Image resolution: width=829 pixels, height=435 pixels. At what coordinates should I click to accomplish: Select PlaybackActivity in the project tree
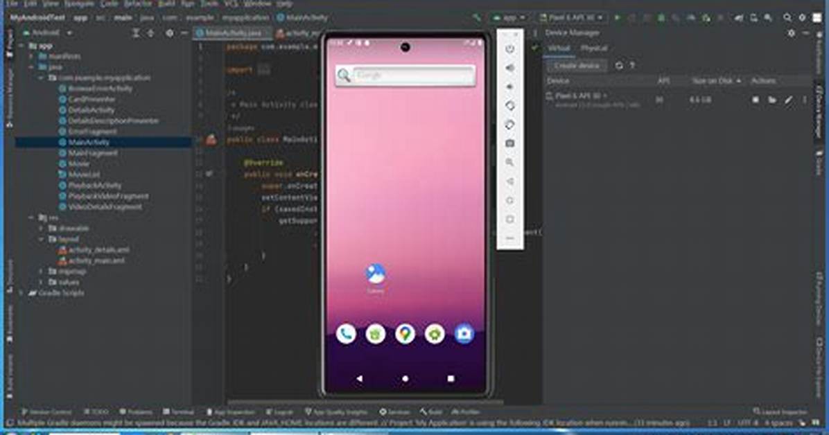coord(95,186)
